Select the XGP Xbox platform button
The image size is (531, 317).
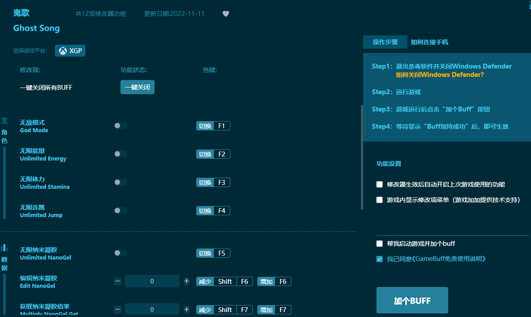pos(70,51)
